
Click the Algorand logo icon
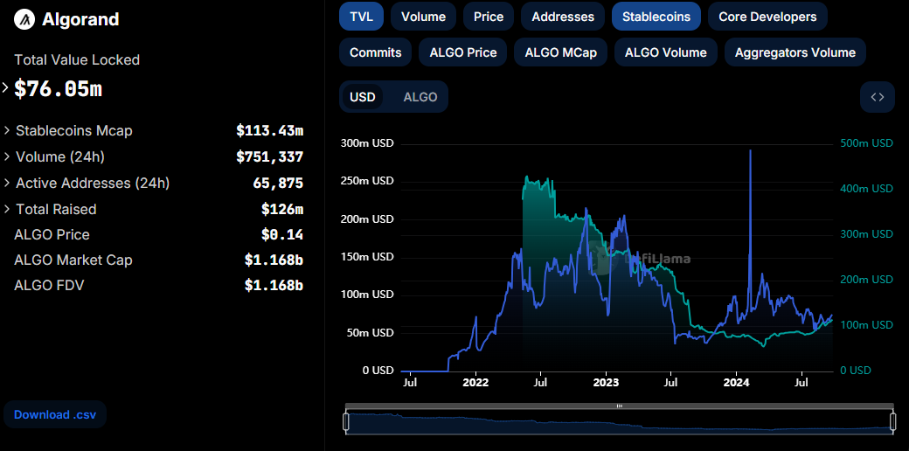24,20
